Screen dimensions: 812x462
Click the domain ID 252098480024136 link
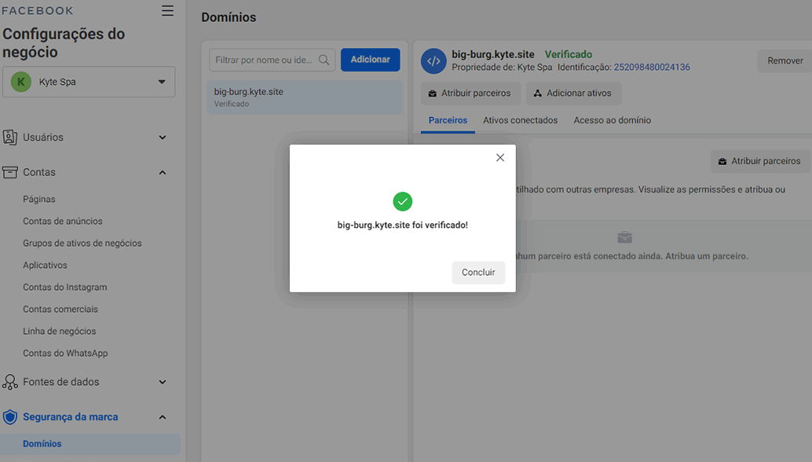coord(652,68)
